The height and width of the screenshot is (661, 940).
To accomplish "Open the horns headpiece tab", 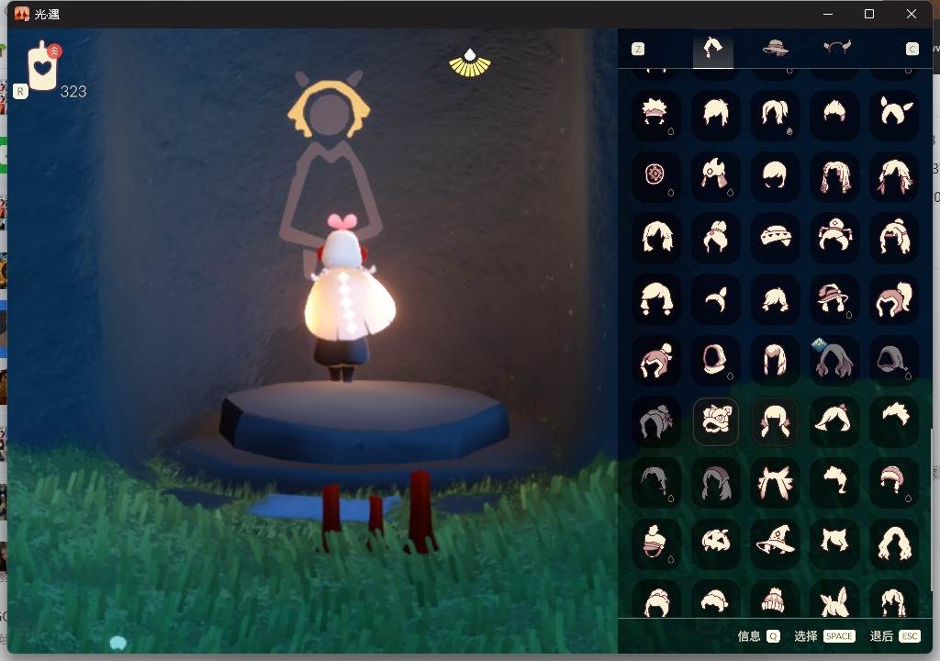I will (x=836, y=48).
